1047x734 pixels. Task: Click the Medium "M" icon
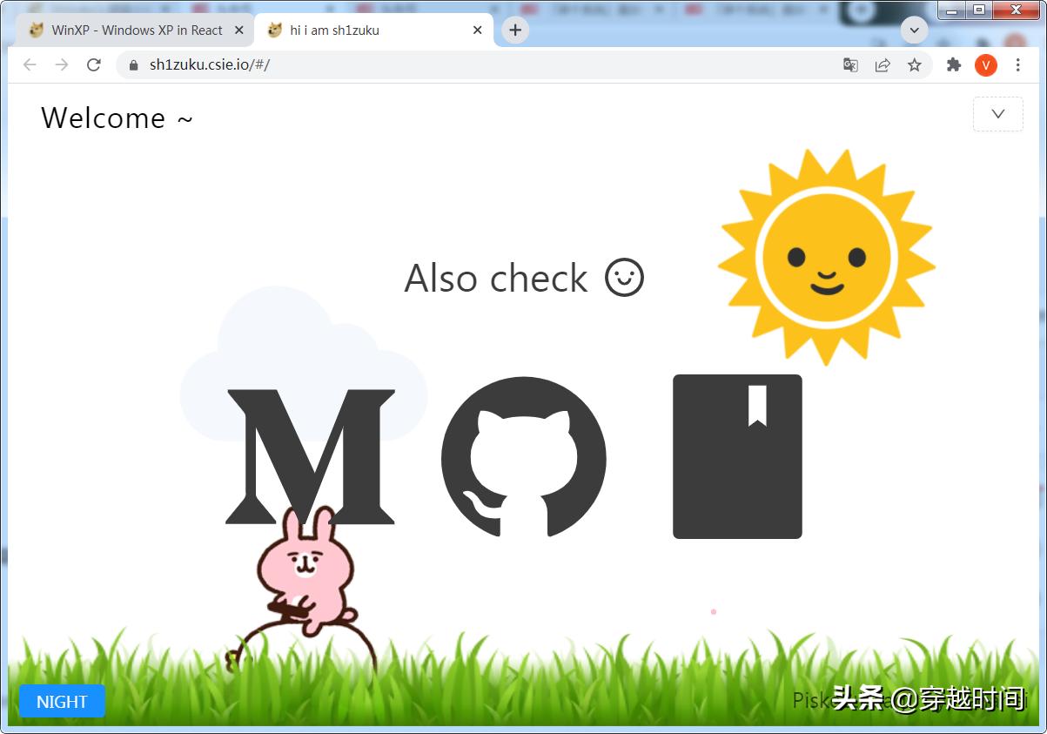pos(309,455)
